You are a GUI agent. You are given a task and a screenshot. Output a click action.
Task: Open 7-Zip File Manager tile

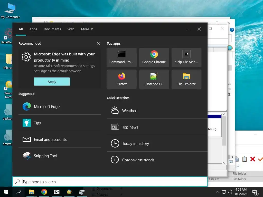tap(186, 57)
